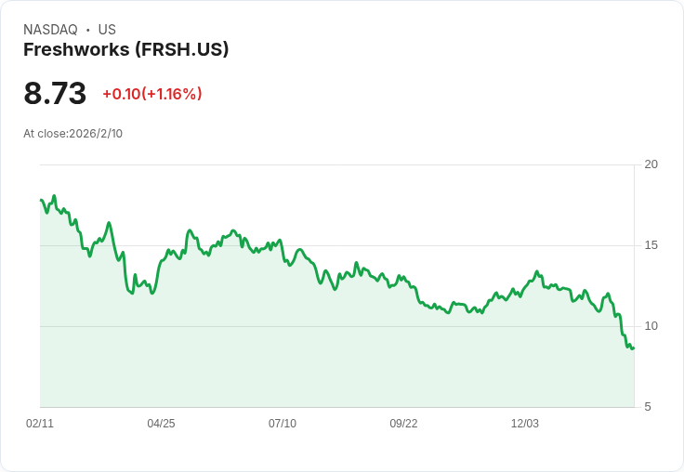Select the 12/03 date axis label

point(525,424)
